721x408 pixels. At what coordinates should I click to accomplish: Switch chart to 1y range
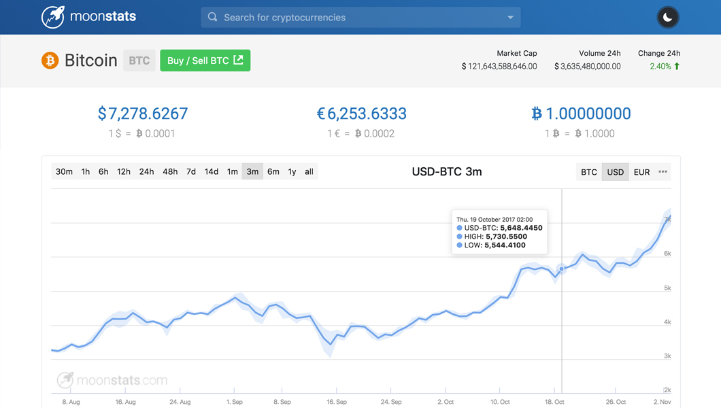coord(292,171)
